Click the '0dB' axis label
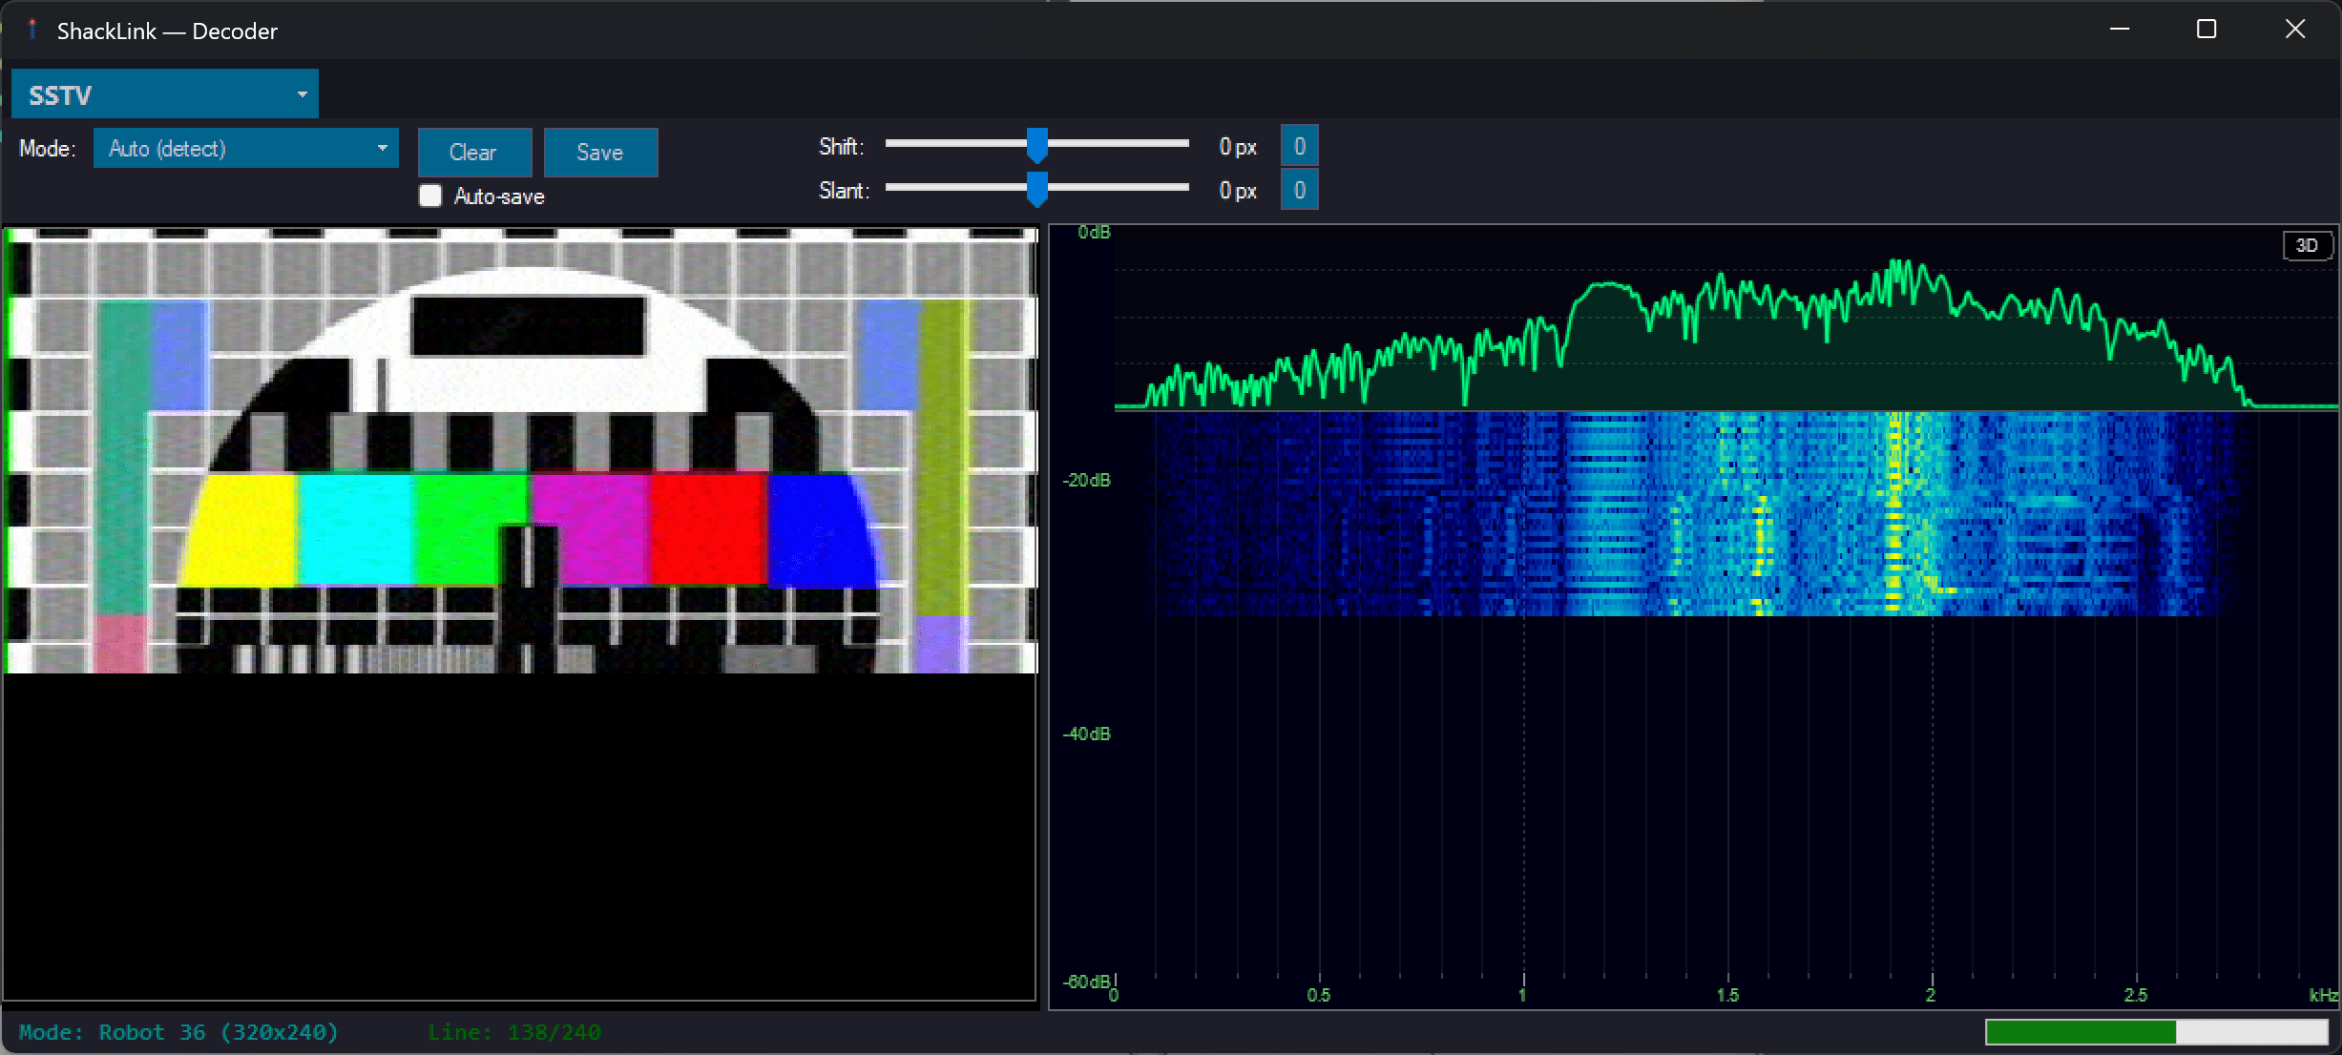Screen dimensions: 2342x1055 coord(1095,233)
